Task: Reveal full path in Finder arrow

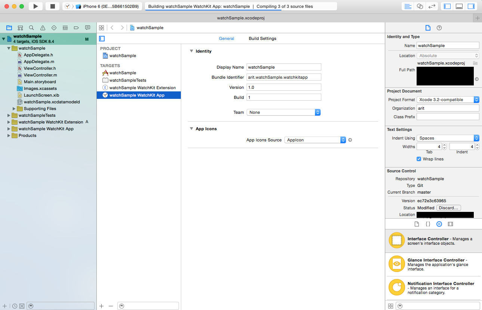Action: pyautogui.click(x=477, y=79)
